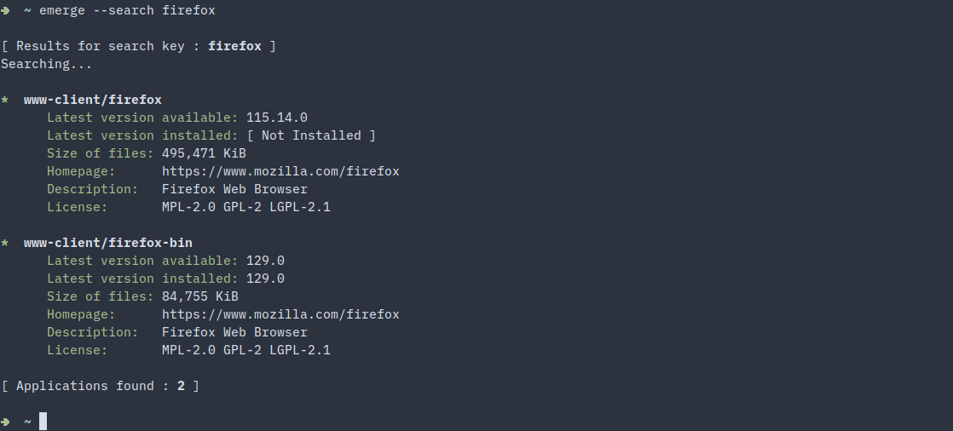Click the asterisk marker beside www-client/firefox-bin
Screen dimensions: 953x431
click(x=5, y=243)
